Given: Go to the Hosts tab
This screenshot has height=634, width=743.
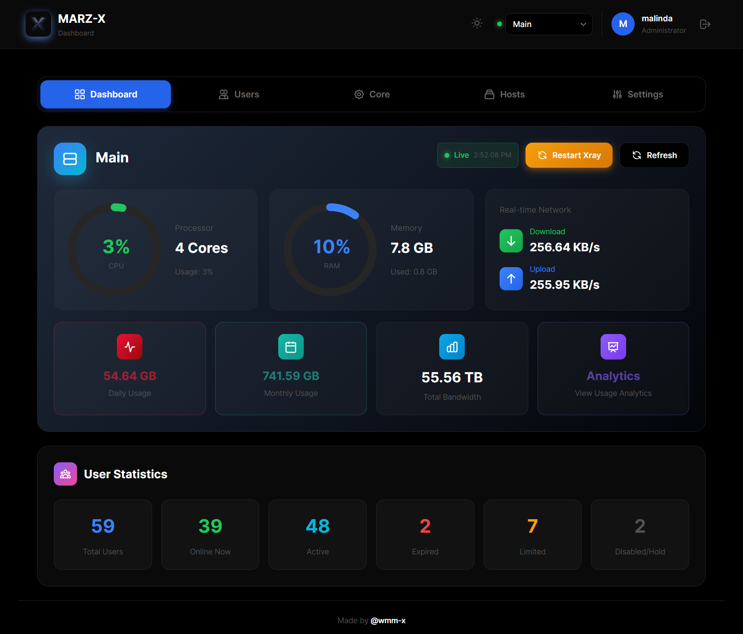Looking at the screenshot, I should click(505, 94).
